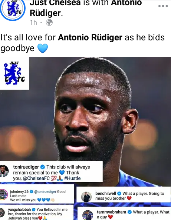Click johnterry.26's profile avatar

(x=3, y=194)
